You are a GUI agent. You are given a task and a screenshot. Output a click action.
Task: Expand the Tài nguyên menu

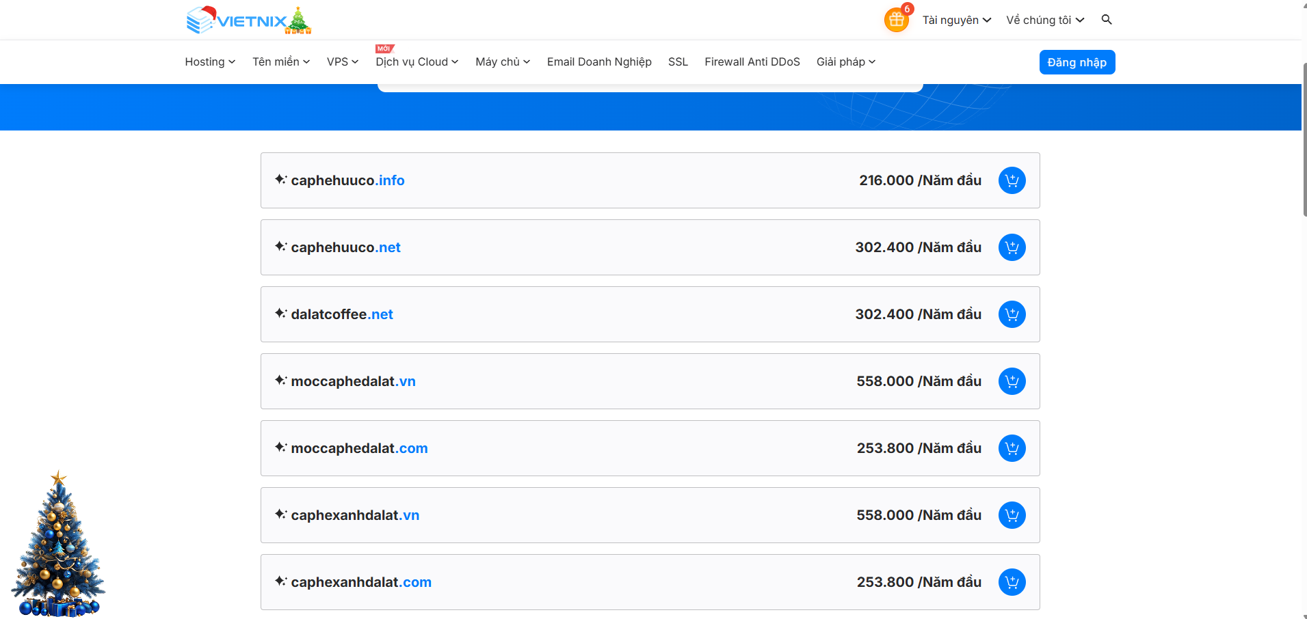coord(956,20)
